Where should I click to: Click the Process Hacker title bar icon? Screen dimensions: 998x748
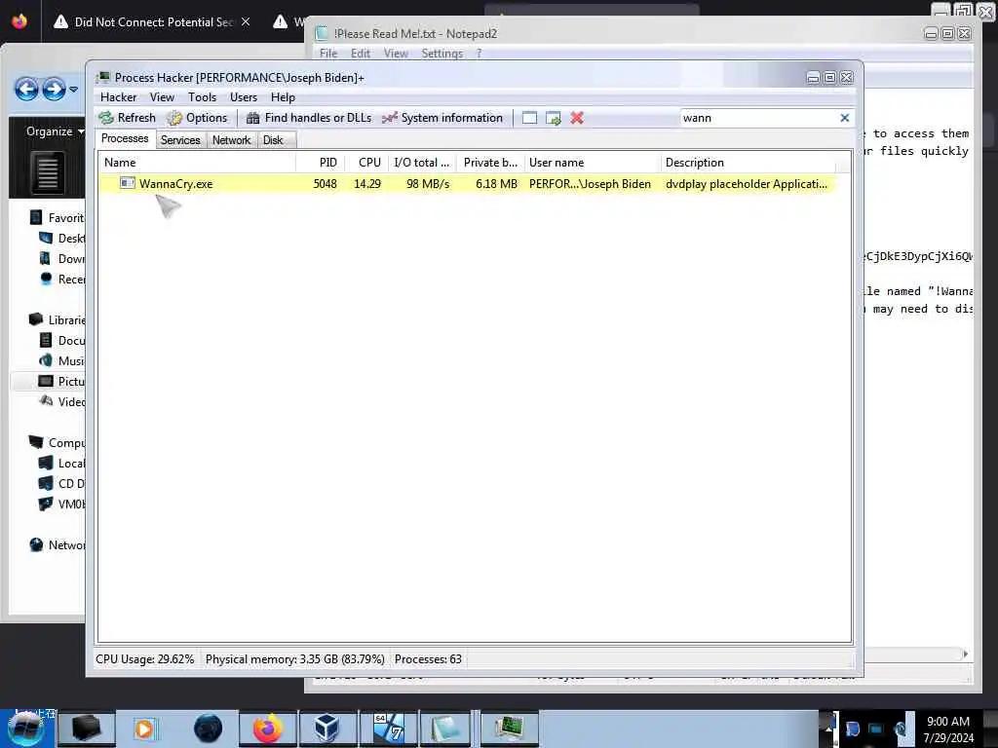click(102, 78)
